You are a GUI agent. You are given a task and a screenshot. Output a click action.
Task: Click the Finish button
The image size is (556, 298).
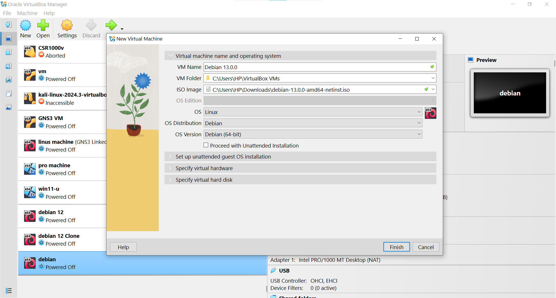396,247
